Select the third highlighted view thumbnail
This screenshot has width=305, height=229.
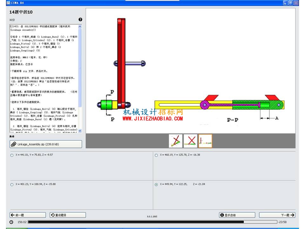(x=205, y=141)
